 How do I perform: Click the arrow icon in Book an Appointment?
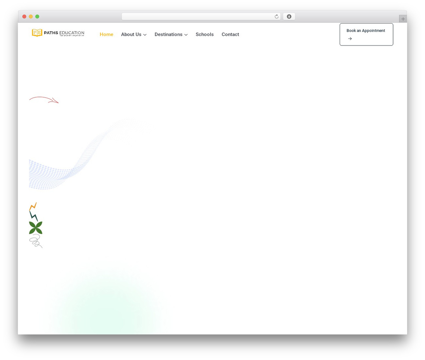350,39
